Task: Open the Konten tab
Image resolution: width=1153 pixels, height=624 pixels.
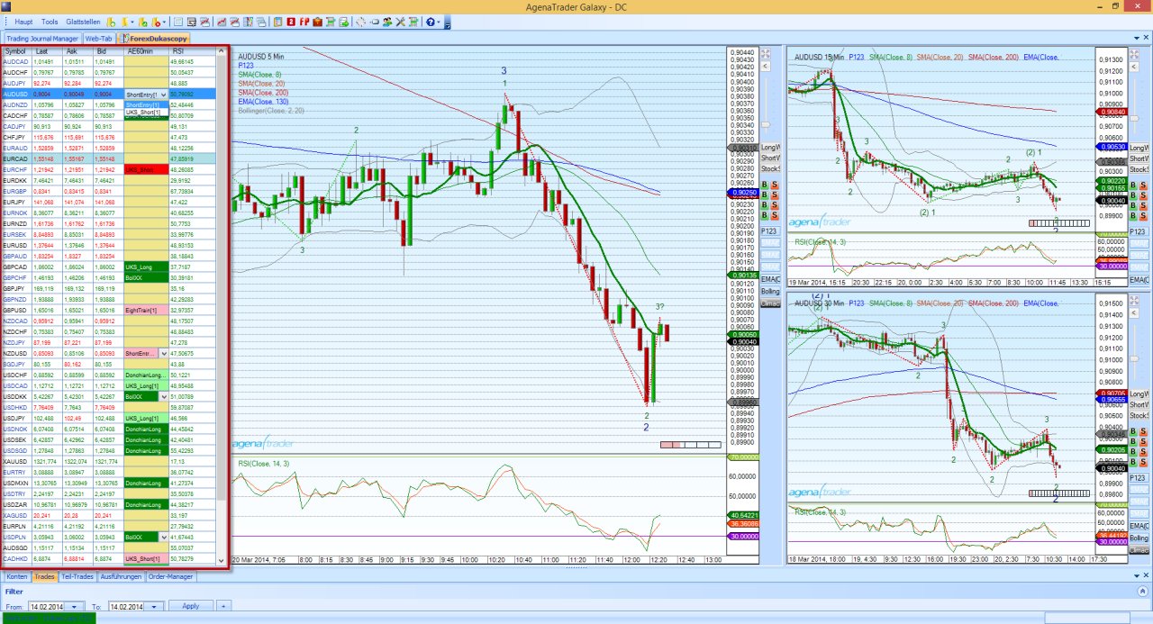Action: pos(17,575)
